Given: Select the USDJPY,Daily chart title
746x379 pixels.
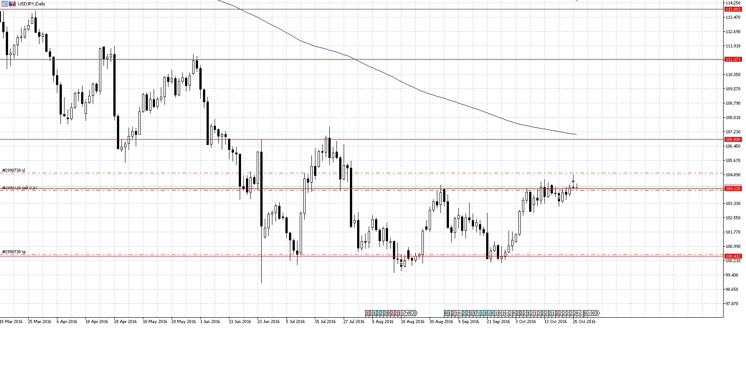Looking at the screenshot, I should (32, 4).
